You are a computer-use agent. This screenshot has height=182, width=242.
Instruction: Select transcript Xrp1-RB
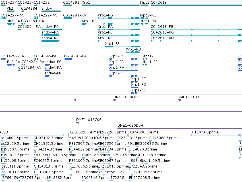tap(89, 21)
